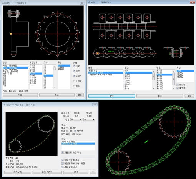Toggle the checkbox next to link count 58
The image size is (196, 179).
point(75,131)
